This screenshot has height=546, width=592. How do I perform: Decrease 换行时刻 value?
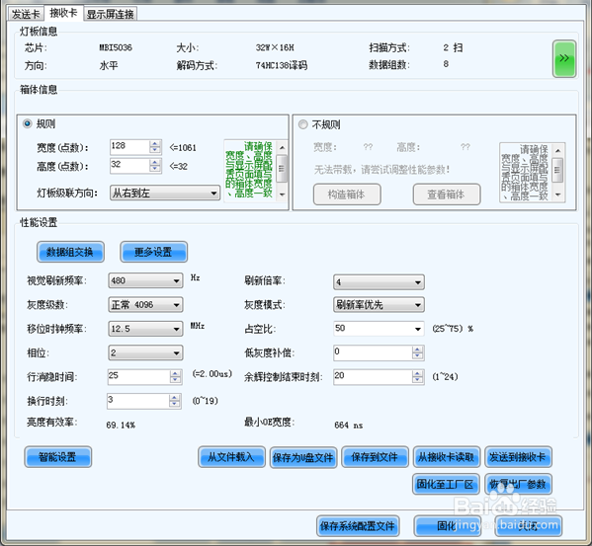click(x=174, y=404)
